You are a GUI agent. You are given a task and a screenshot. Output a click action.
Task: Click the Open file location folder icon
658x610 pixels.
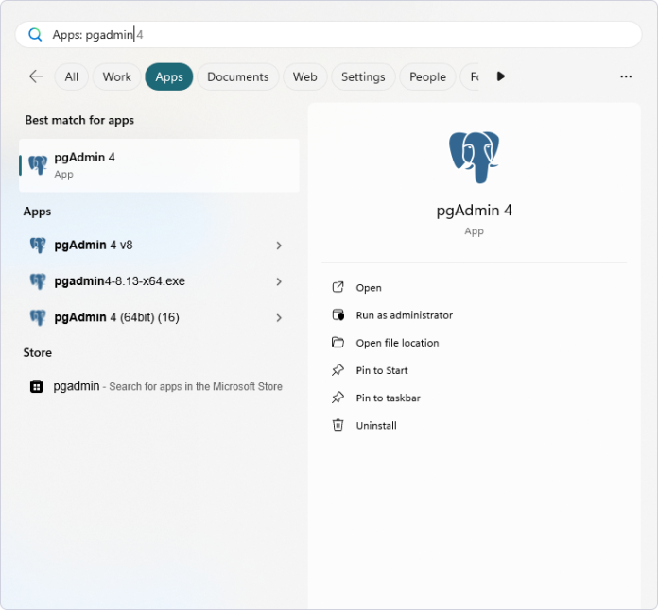point(338,343)
